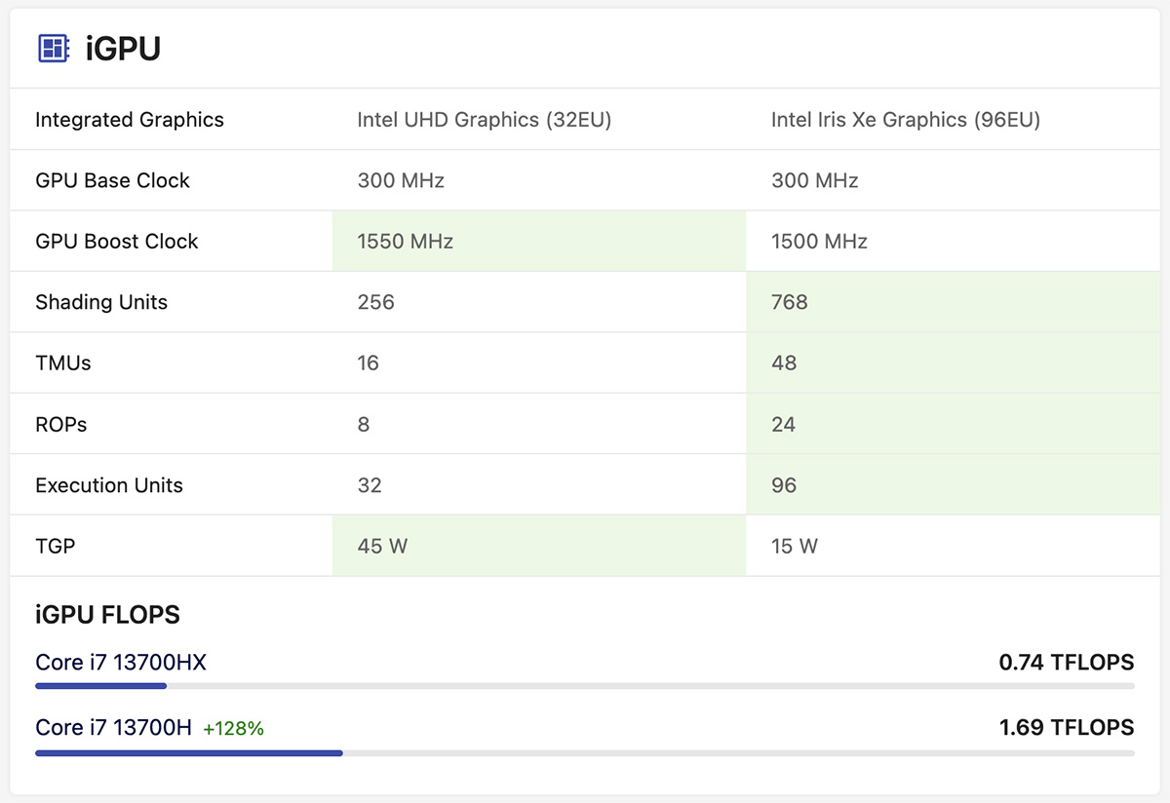Viewport: 1170px width, 803px height.
Task: Select the highlighted 48 TMUs value
Action: [781, 363]
